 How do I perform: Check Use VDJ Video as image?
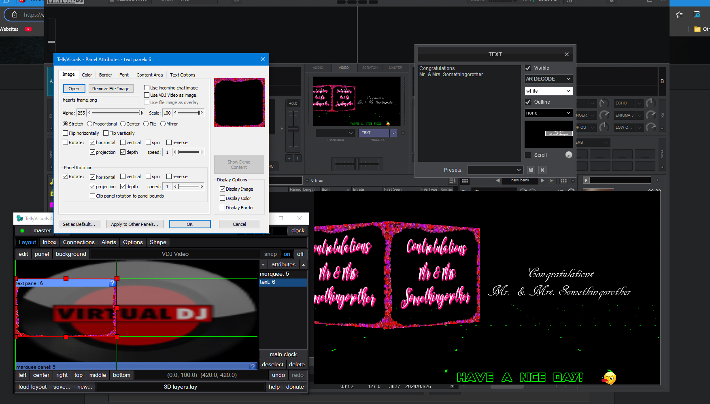[147, 95]
